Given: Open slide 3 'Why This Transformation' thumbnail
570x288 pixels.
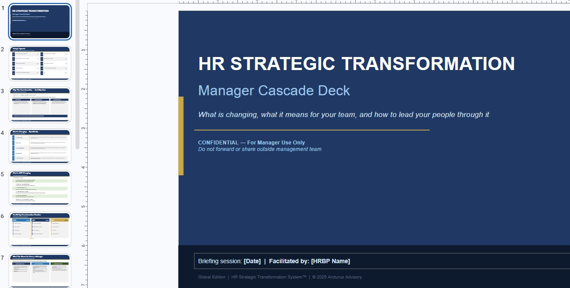Looking at the screenshot, I should [x=40, y=105].
